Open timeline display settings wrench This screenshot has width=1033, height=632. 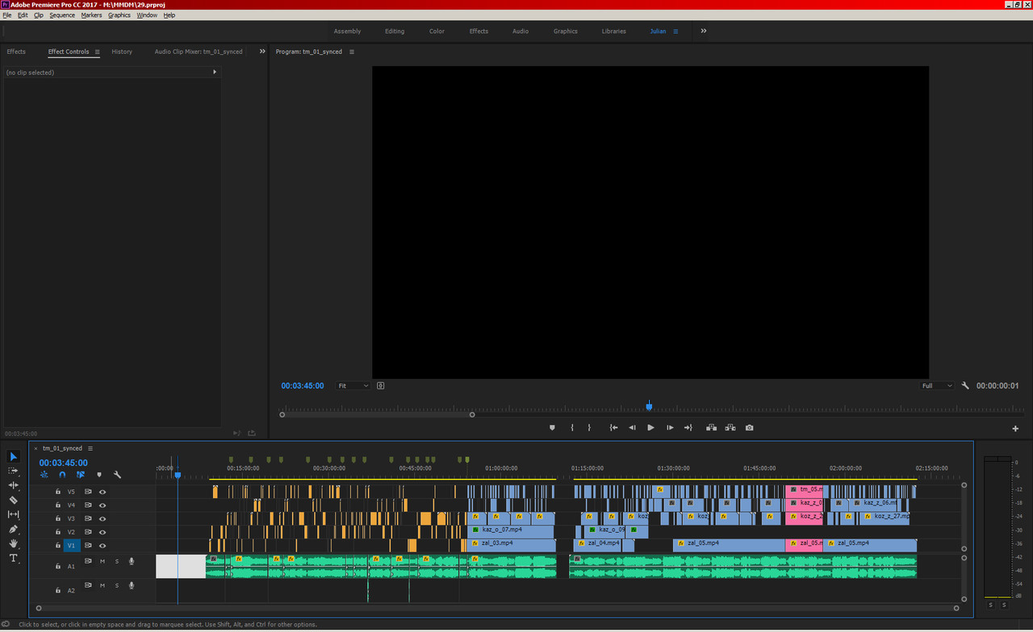[x=117, y=475]
